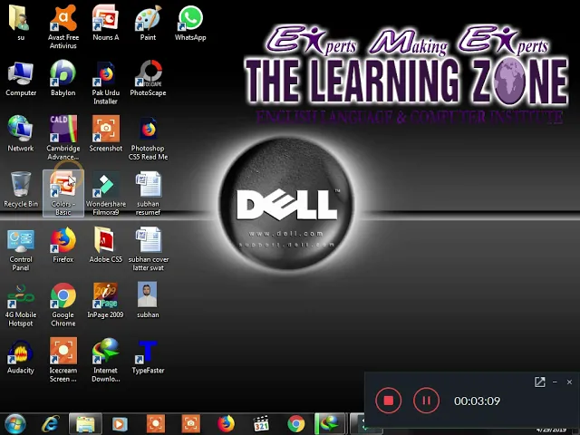This screenshot has height=435, width=580.
Task: Open Internet Download Manager desktop shortcut
Action: click(x=106, y=361)
